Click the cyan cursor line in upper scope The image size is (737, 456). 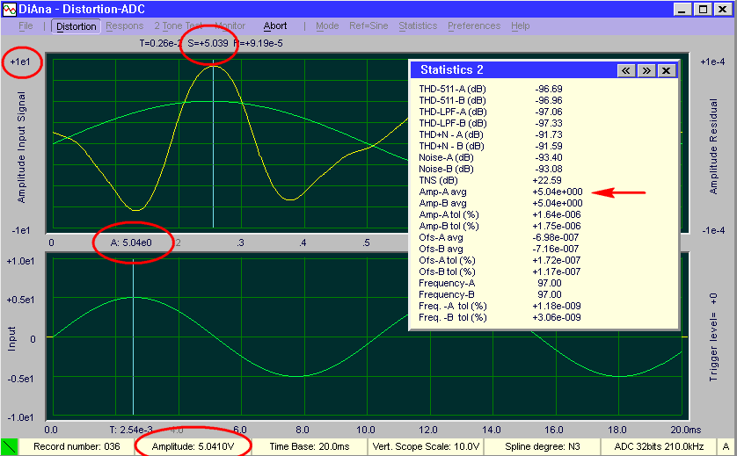(214, 144)
